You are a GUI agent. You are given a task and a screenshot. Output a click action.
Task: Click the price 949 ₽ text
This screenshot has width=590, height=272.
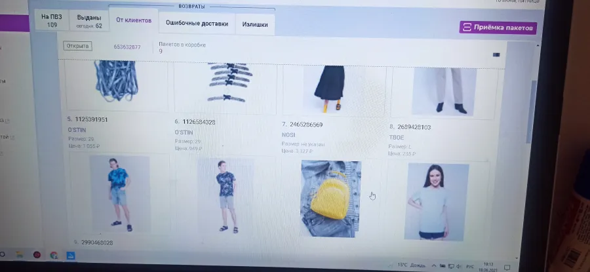[x=188, y=149]
